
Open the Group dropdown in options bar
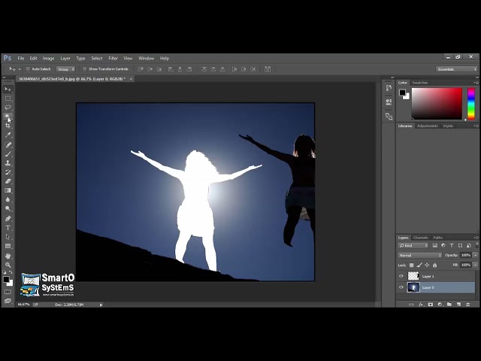coord(65,69)
